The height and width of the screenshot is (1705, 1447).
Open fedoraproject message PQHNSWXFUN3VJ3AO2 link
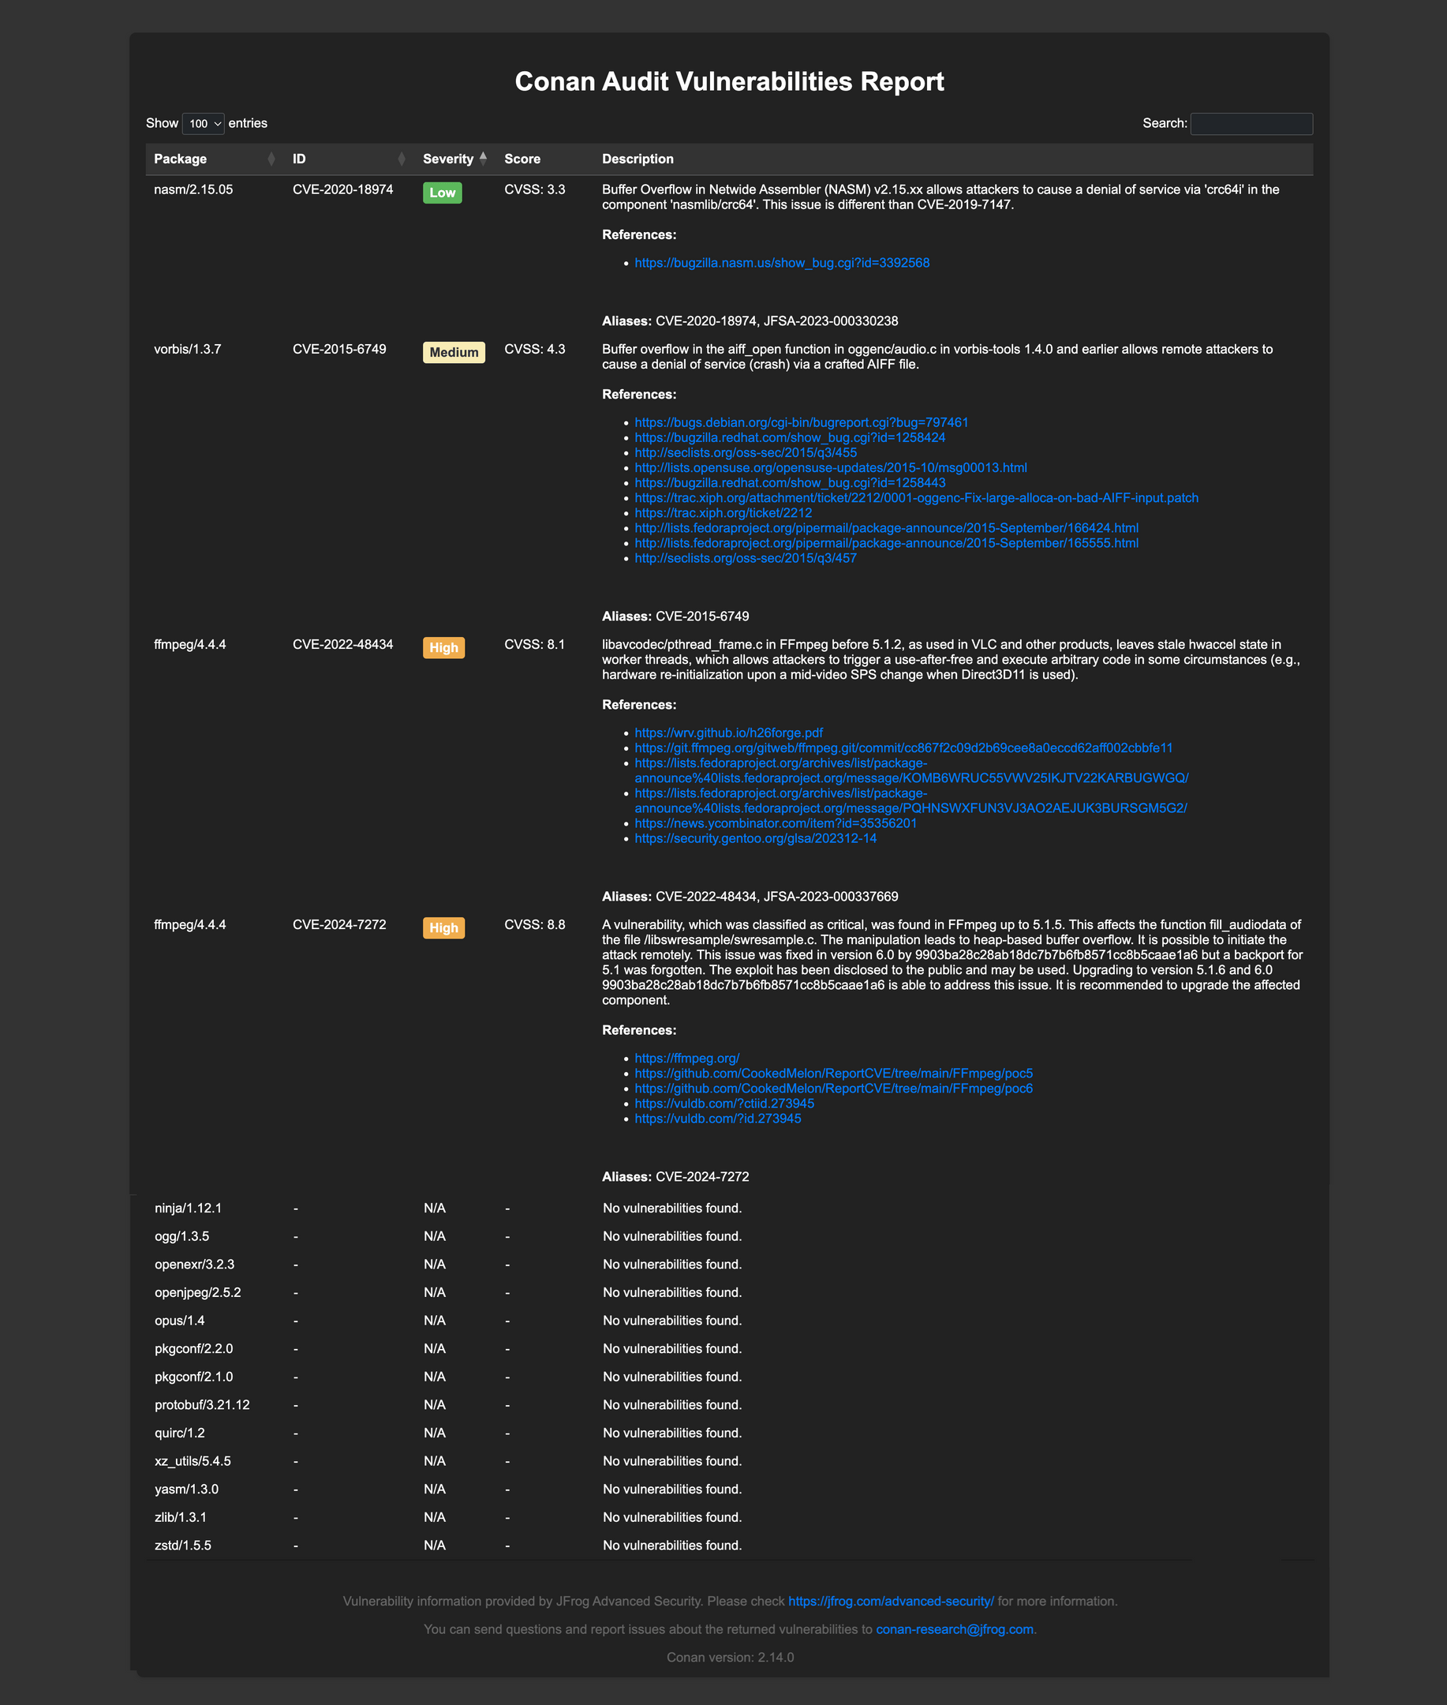[910, 801]
